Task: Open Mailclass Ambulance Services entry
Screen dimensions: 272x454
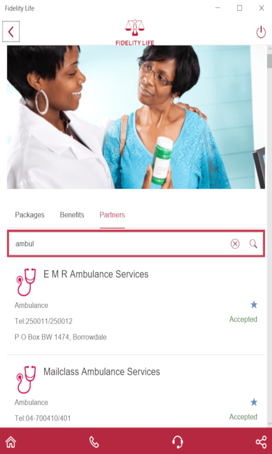Action: [x=136, y=392]
